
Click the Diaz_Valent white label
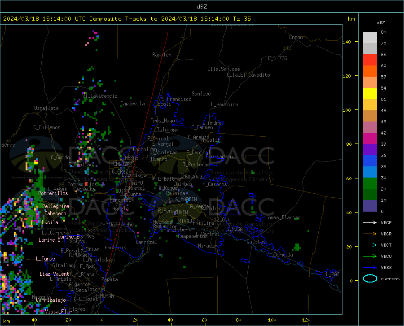point(54,274)
